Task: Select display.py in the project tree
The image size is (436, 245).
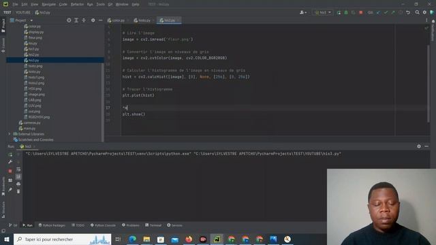Action: tap(33, 32)
